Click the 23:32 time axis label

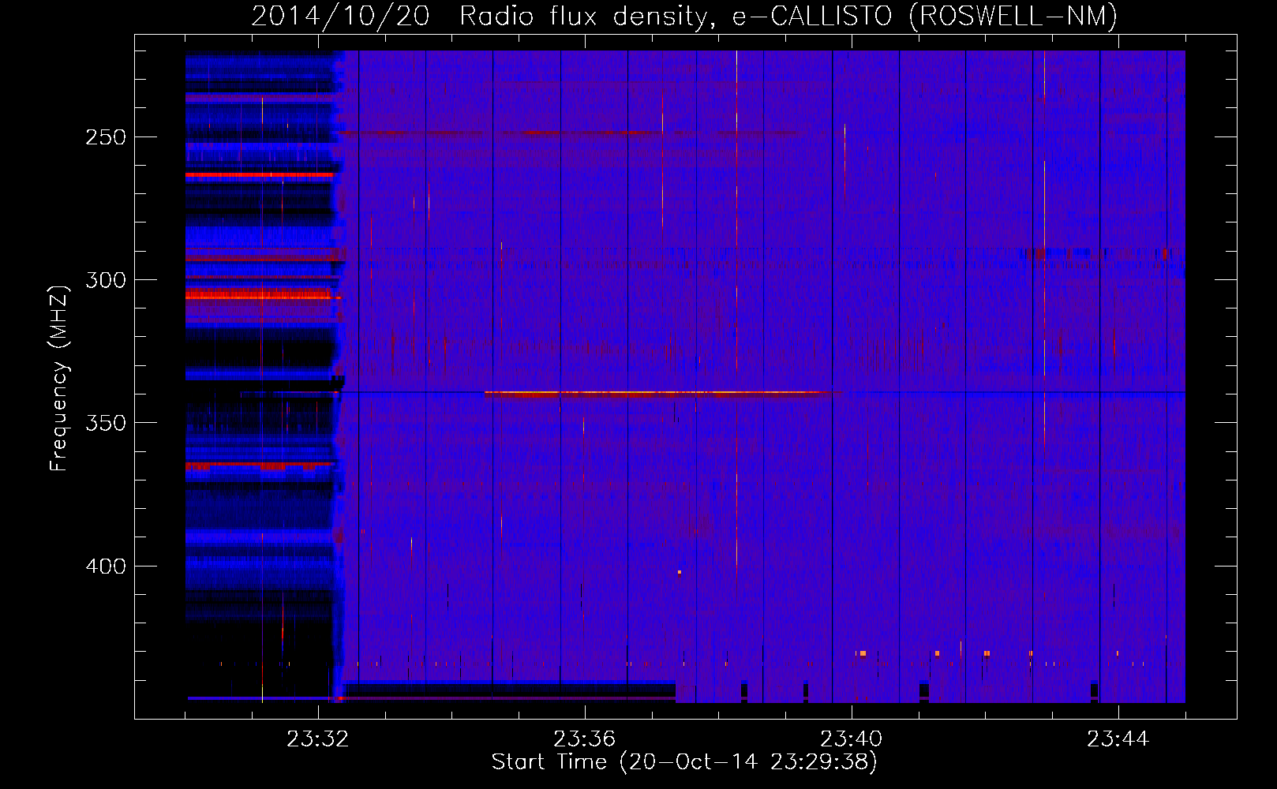tap(317, 739)
